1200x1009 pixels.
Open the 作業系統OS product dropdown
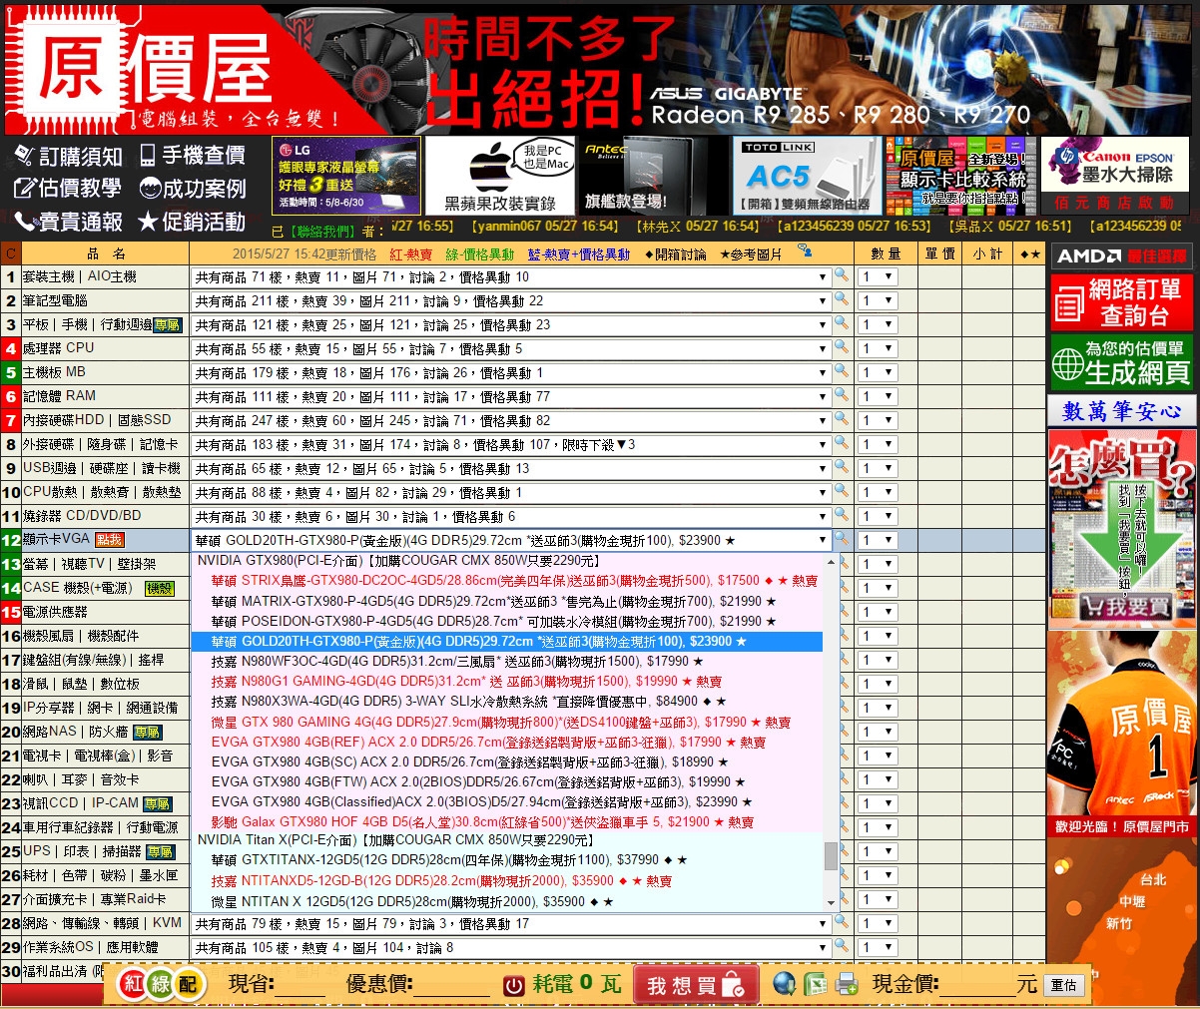click(x=510, y=947)
